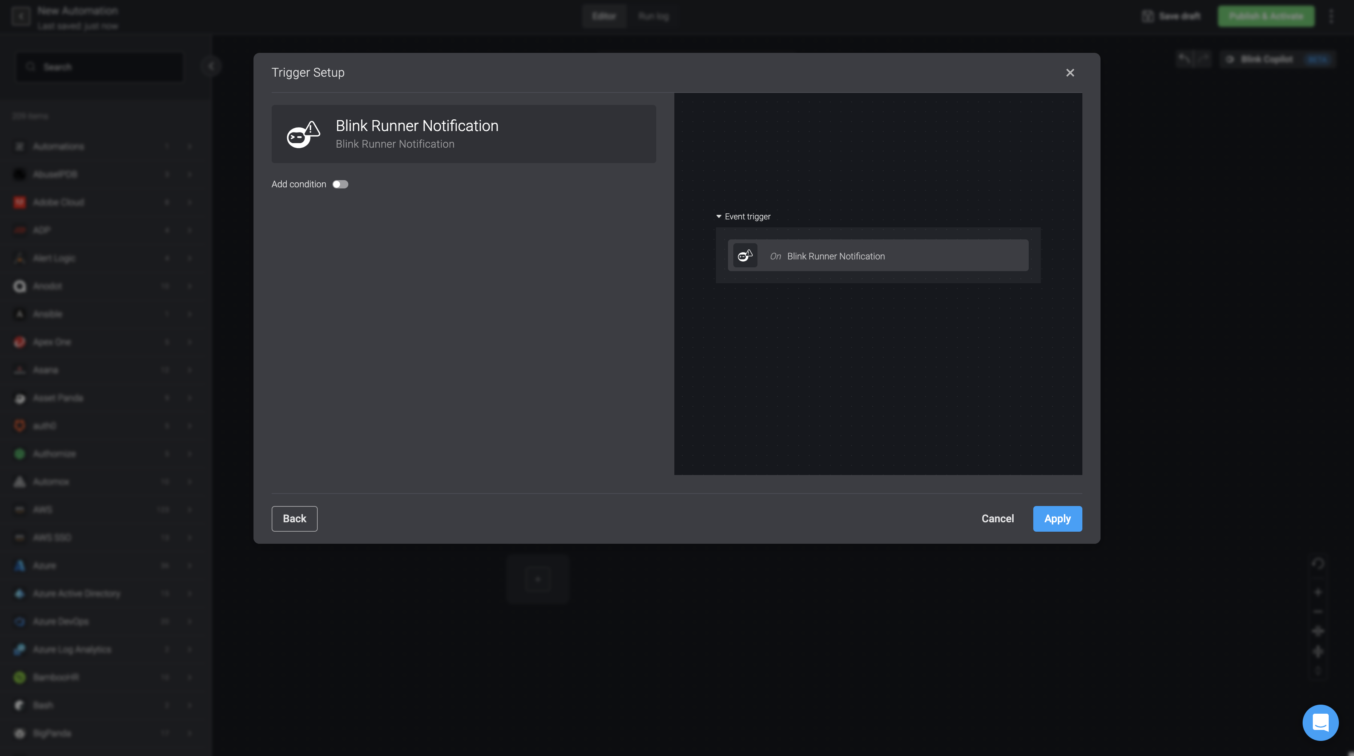Expand the Automations category in sidebar
Image resolution: width=1354 pixels, height=756 pixels.
coord(189,147)
